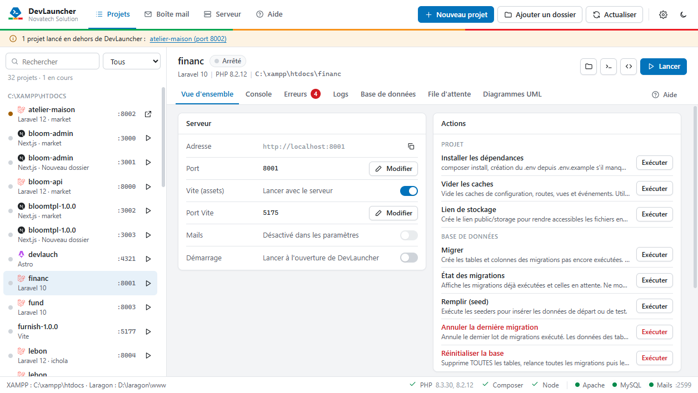The width and height of the screenshot is (698, 393).
Task: Switch to dark mode with moon icon
Action: coord(684,14)
